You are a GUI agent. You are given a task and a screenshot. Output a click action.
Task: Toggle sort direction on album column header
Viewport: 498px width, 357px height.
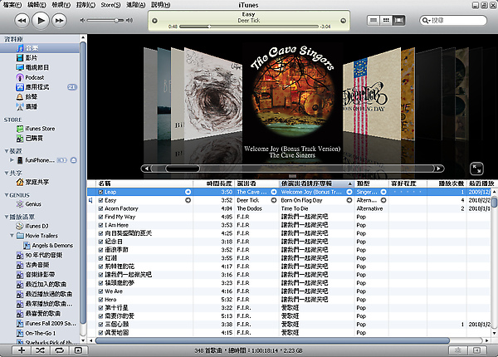pos(349,183)
